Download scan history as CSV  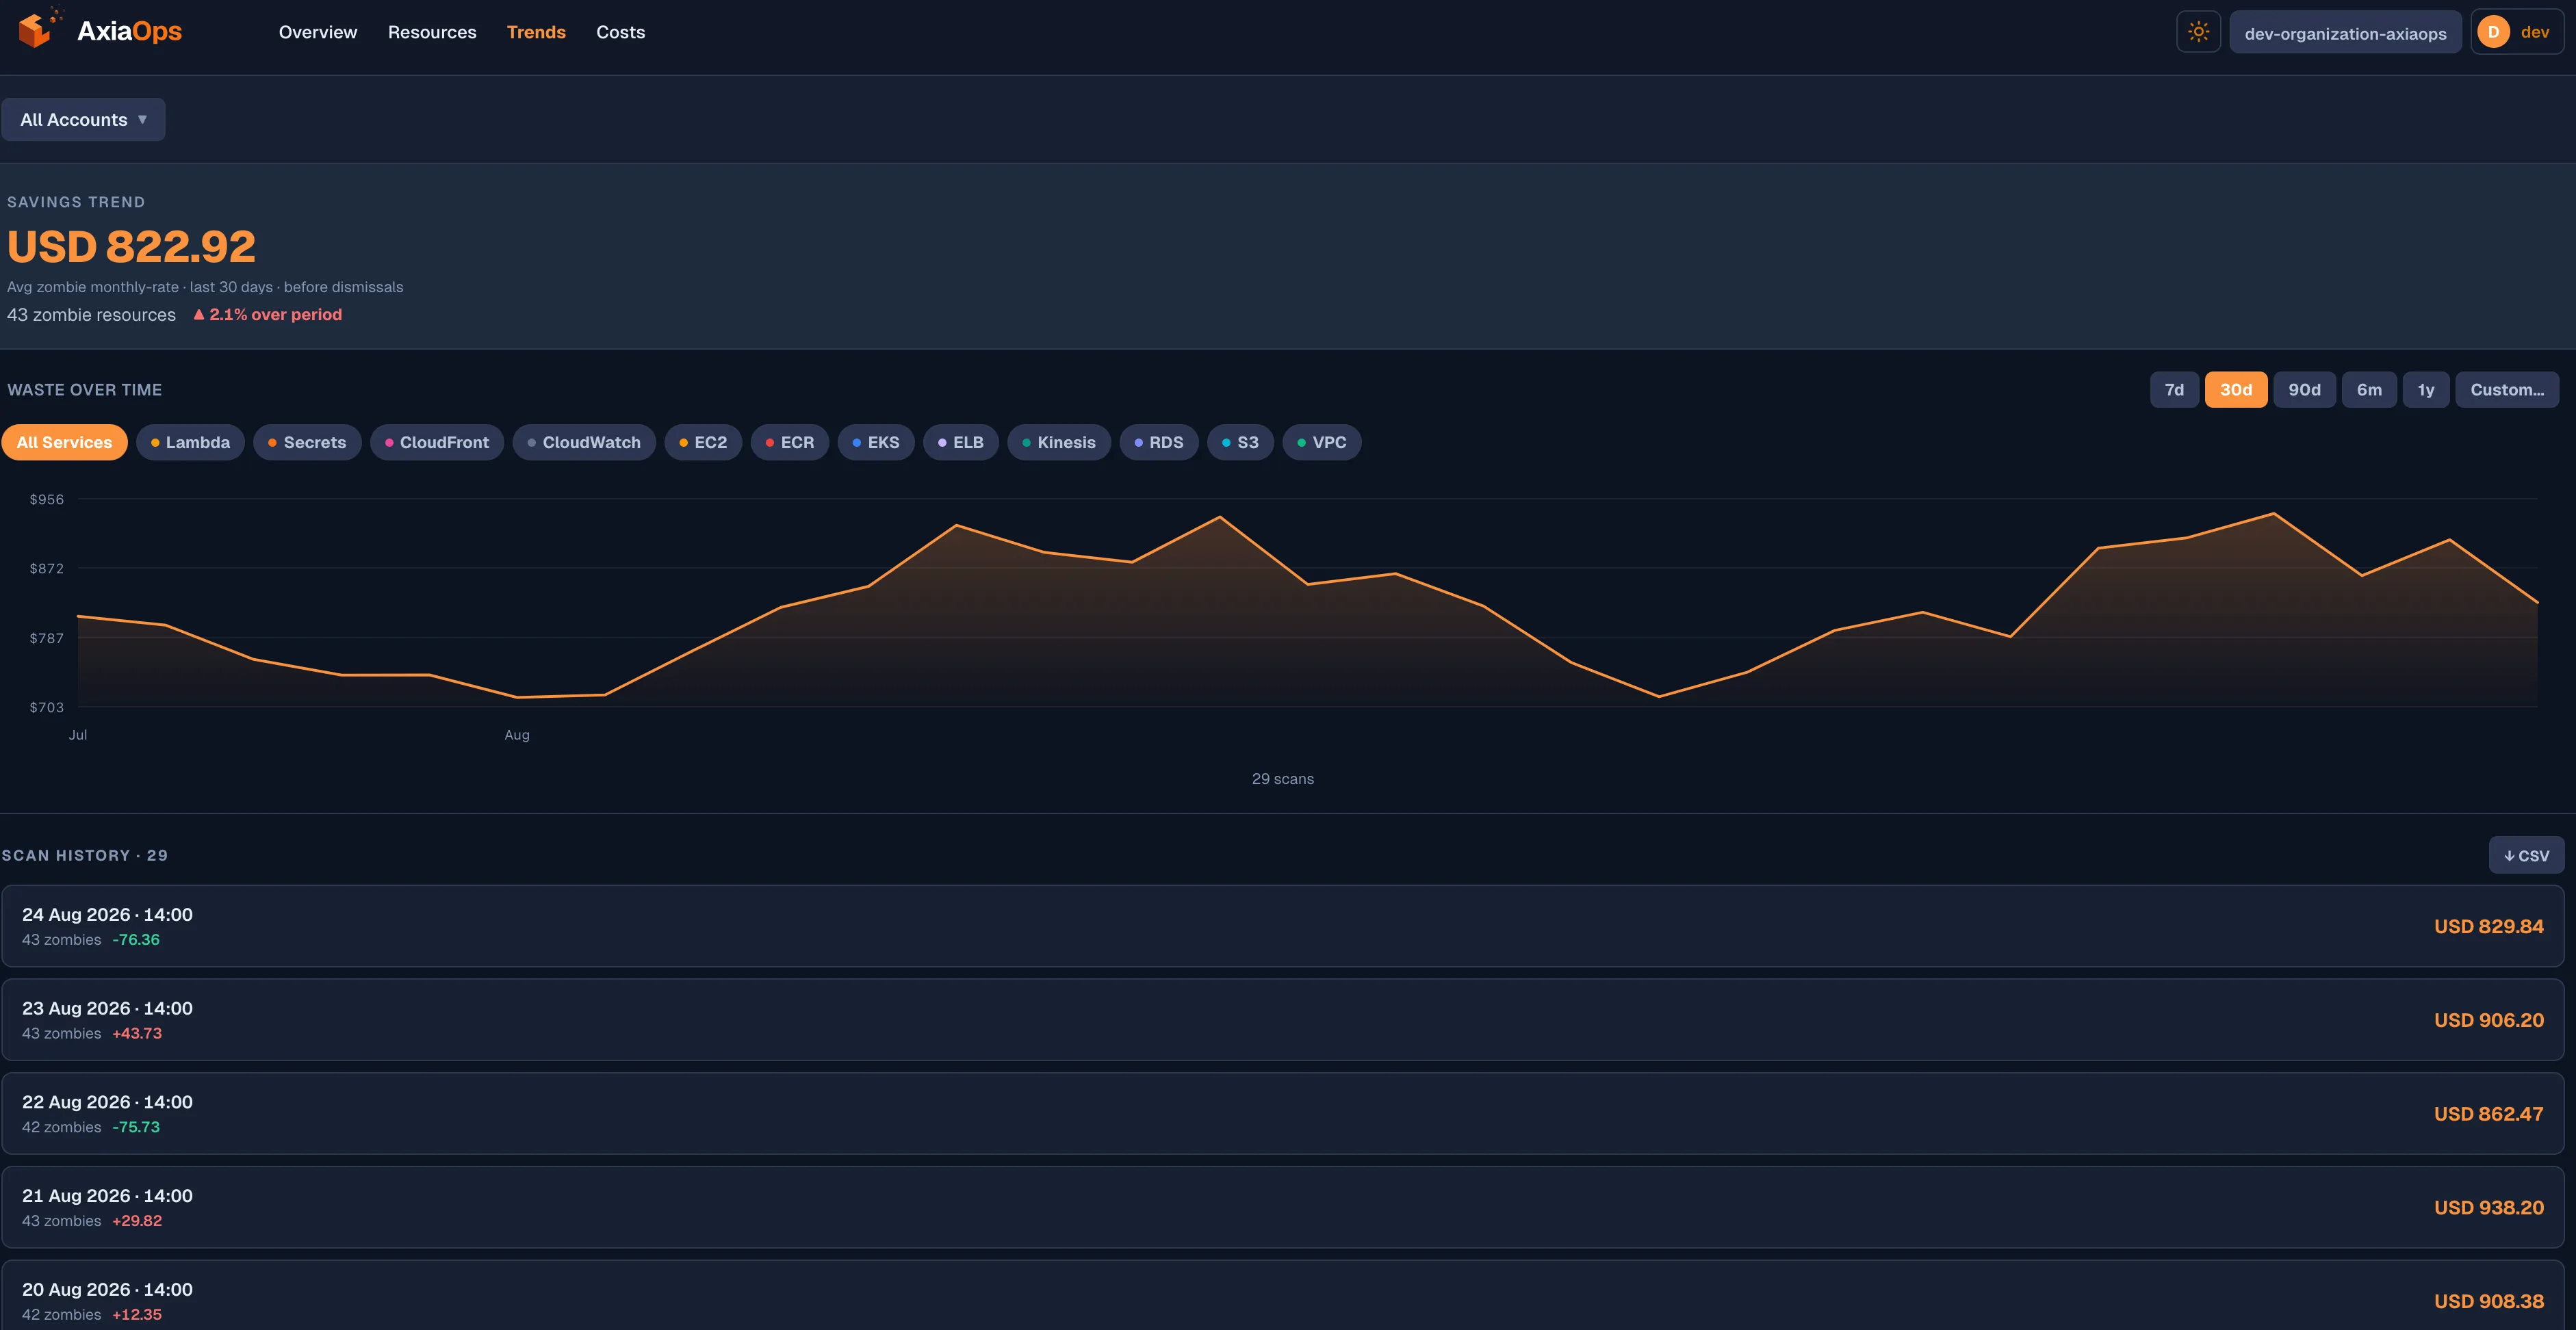click(x=2526, y=855)
